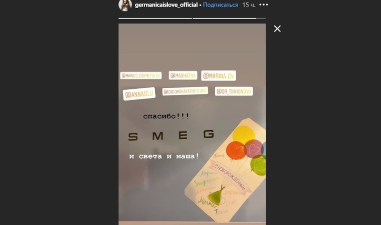The width and height of the screenshot is (381, 225).
Task: Open the germanicaislove_official profile avatar
Action: pos(125,5)
